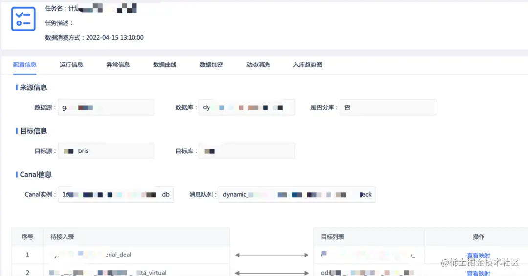Click the 目标信息 section heading

(x=33, y=131)
